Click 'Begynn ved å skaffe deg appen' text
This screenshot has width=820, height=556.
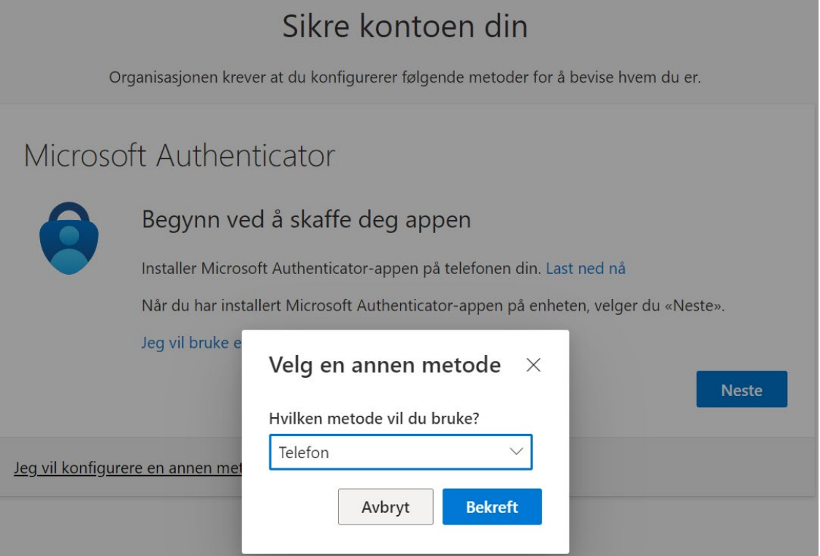[307, 220]
